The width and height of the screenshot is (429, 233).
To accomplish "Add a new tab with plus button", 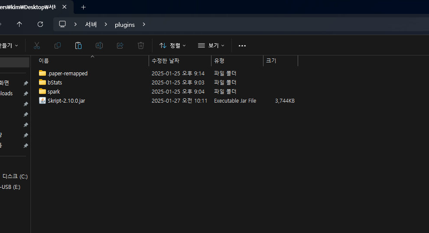I will point(84,7).
